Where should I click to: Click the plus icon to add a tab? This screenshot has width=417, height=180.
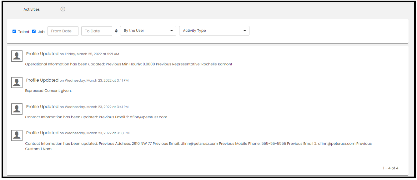point(63,9)
